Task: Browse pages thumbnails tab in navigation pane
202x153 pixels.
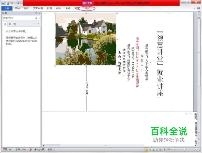Action: (x=10, y=24)
